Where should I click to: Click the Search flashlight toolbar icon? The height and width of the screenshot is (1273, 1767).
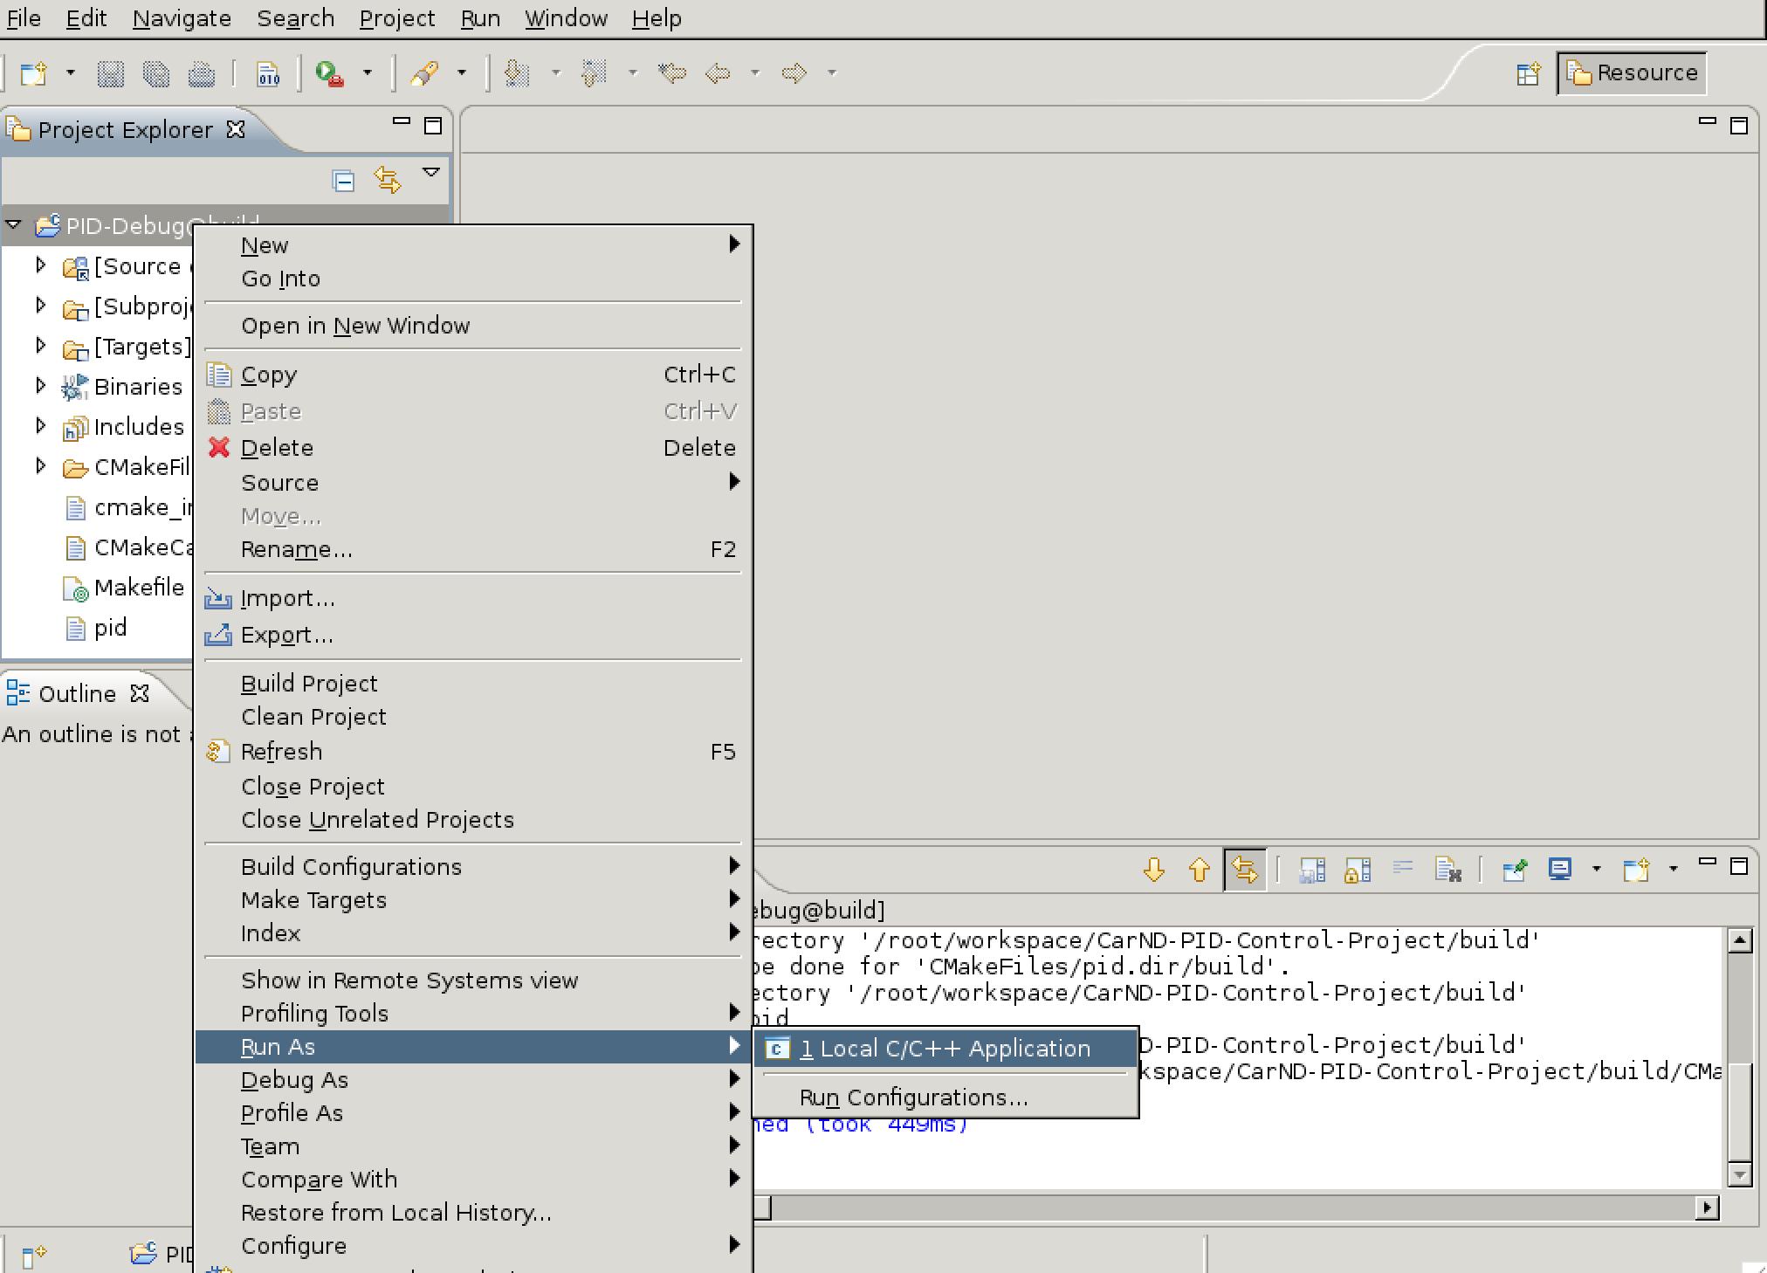coord(425,74)
